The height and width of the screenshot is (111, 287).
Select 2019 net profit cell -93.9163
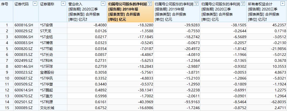tap(177, 102)
